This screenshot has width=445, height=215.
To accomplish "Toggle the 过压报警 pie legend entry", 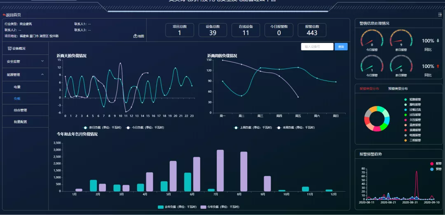I will (412, 115).
